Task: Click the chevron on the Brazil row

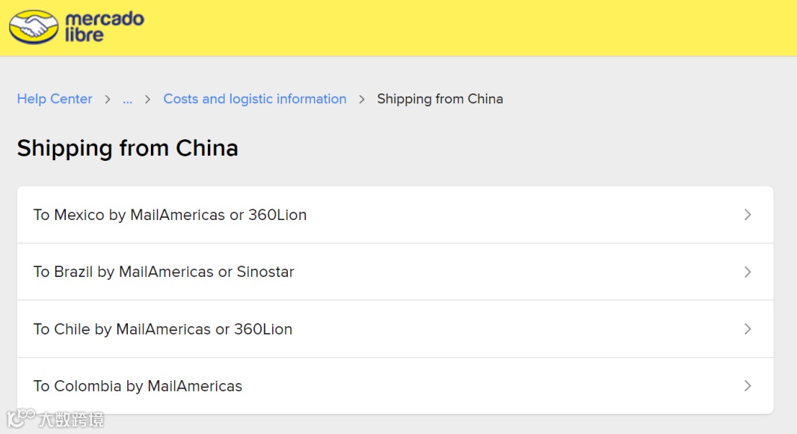Action: pos(747,272)
